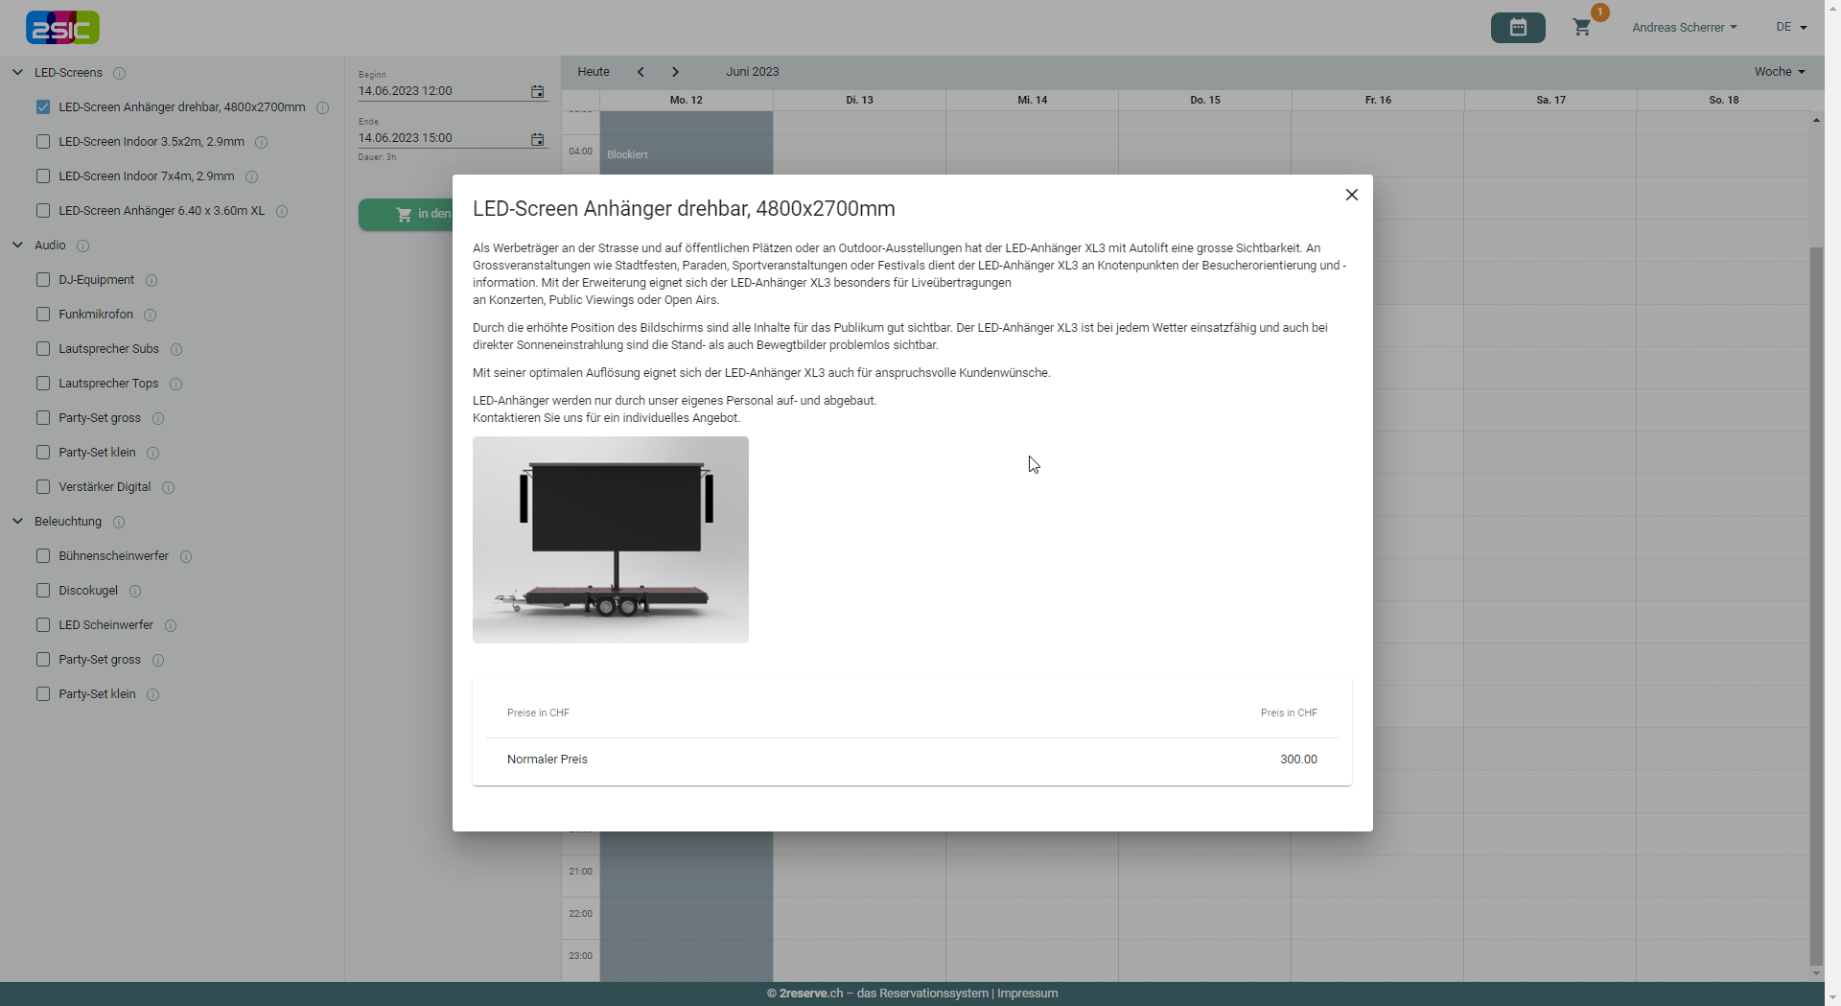Open the Impressum link in footer
Screen dimensions: 1841x1006
1027,994
